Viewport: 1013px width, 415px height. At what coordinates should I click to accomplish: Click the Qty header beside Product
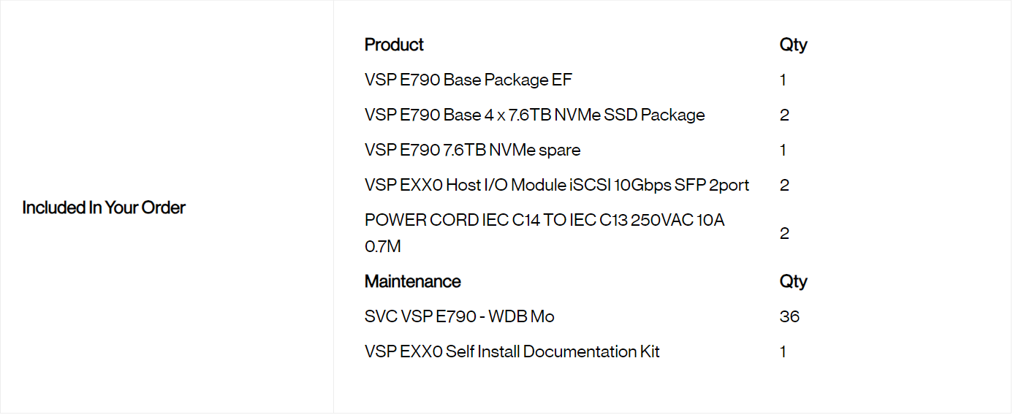(793, 45)
